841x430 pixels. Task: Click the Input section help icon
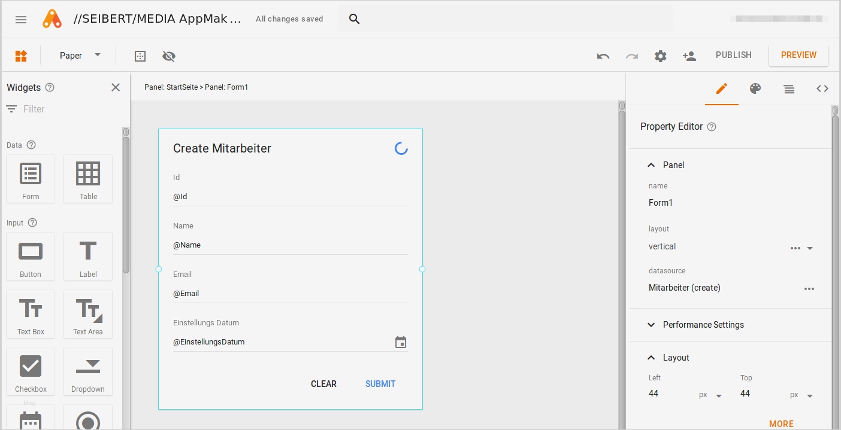pyautogui.click(x=32, y=222)
